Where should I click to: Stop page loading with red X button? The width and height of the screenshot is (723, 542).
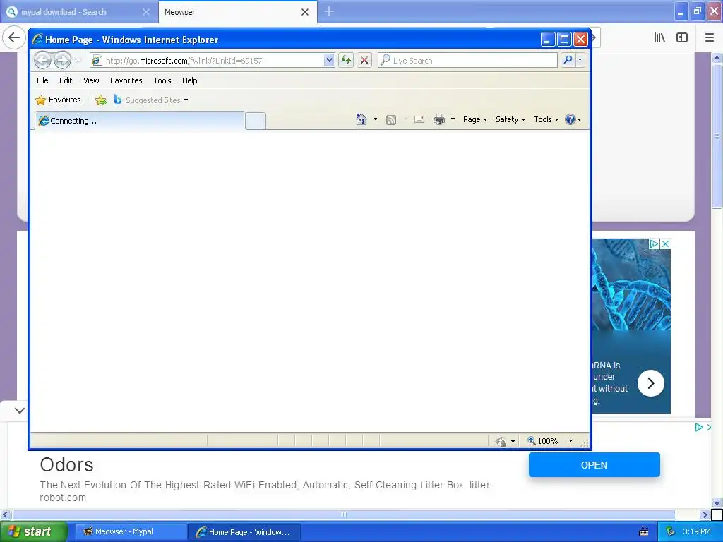364,60
